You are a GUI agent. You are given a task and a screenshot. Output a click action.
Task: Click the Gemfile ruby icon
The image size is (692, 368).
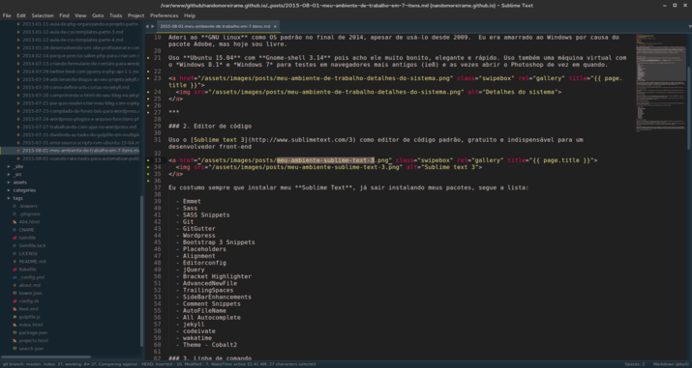(x=15, y=238)
